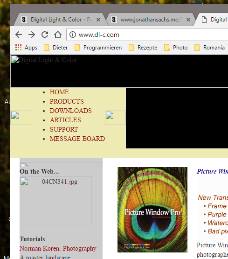Click the address bar showing www.dl-c.com
The height and width of the screenshot is (259, 228).
147,35
